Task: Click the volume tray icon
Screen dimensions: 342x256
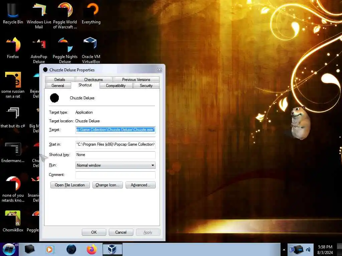Action: (308, 250)
